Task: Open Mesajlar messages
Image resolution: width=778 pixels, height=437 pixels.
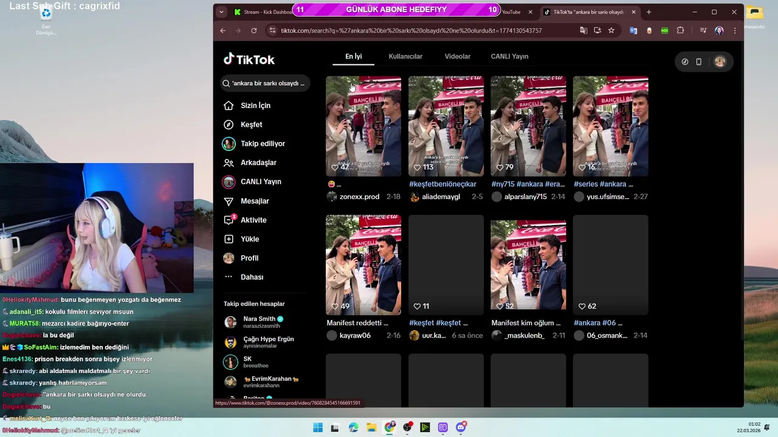Action: [246, 201]
